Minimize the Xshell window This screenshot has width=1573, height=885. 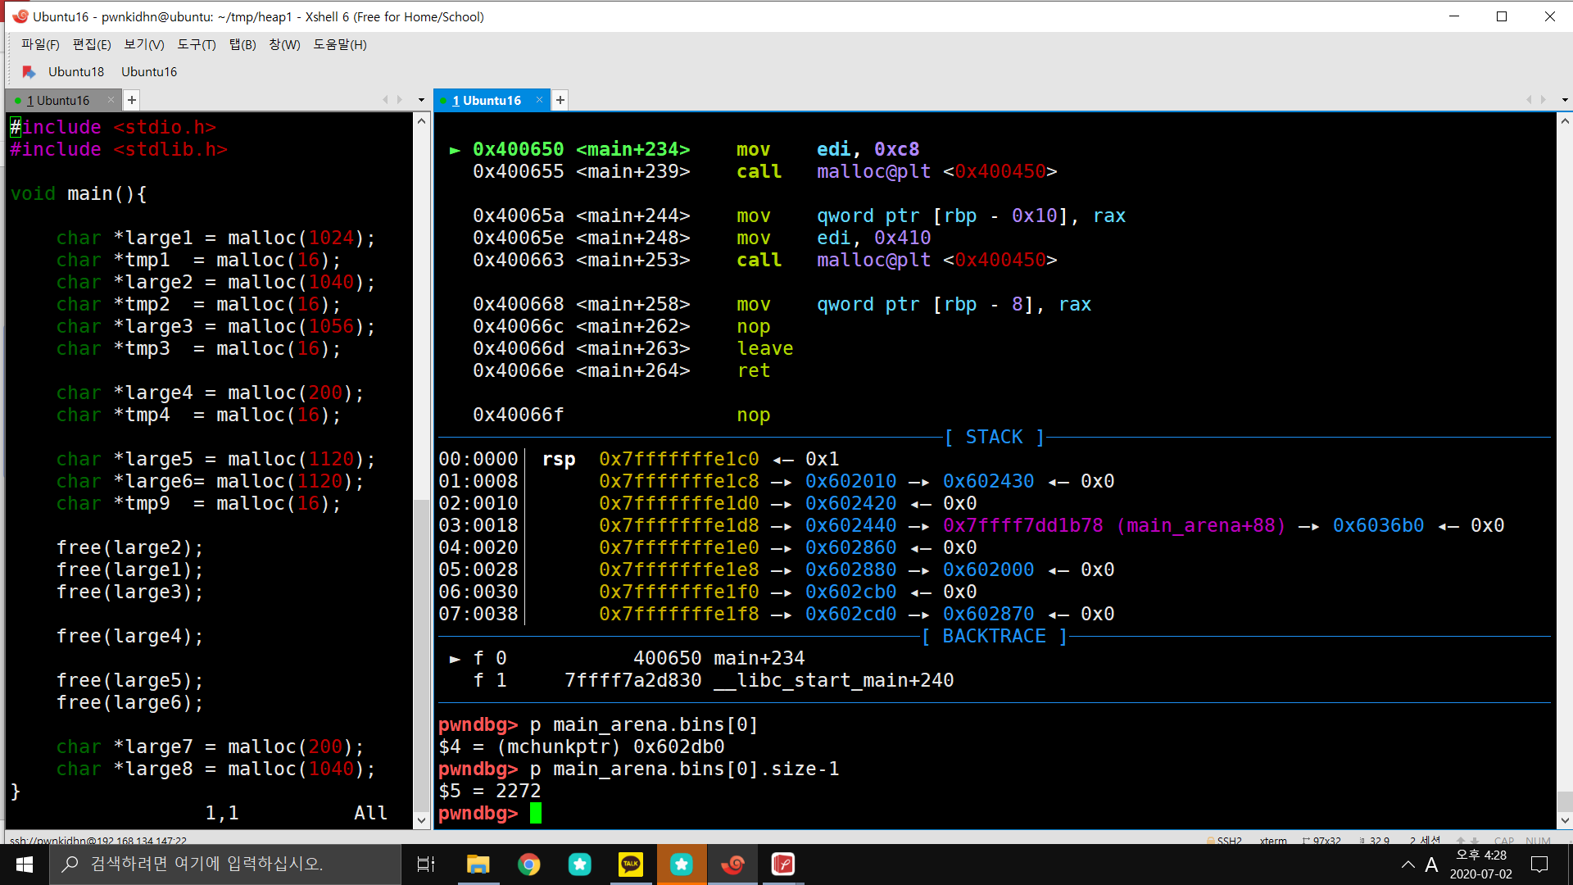1454,16
